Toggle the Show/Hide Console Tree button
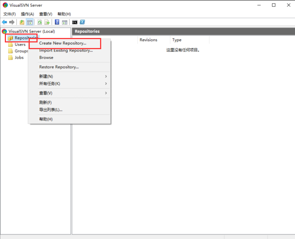295x239 pixels. click(30, 22)
